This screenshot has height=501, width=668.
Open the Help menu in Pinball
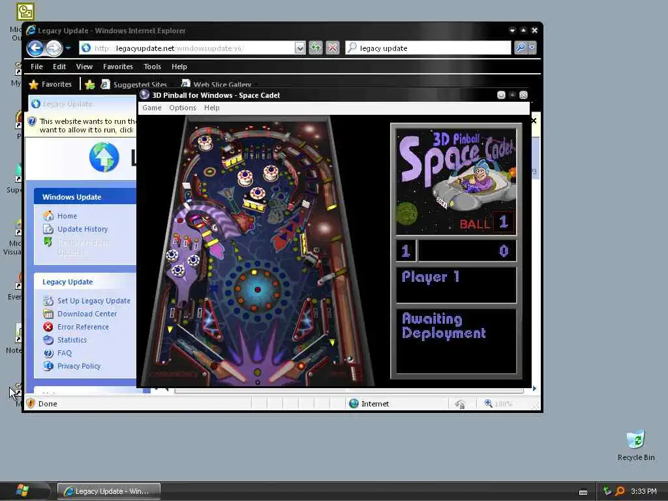tap(212, 108)
